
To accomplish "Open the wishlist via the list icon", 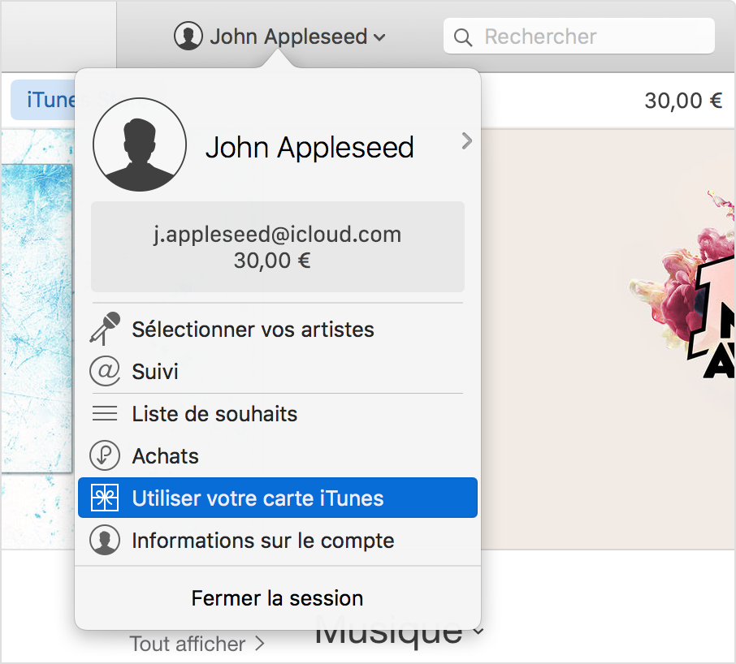I will [104, 414].
